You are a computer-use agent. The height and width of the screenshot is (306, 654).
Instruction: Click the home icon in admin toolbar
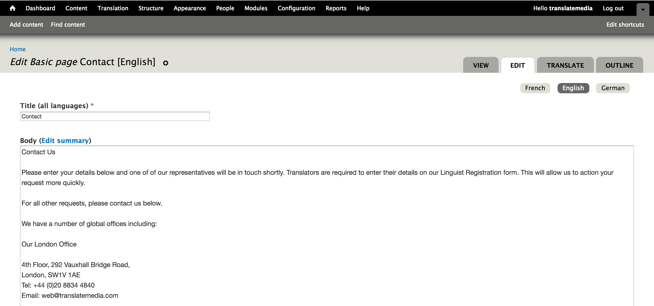pyautogui.click(x=12, y=8)
